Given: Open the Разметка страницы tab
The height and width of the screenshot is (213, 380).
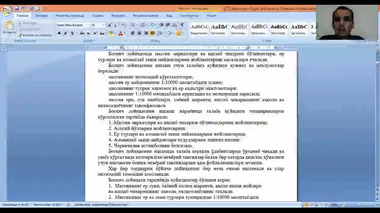Looking at the screenshot, I should (70, 16).
